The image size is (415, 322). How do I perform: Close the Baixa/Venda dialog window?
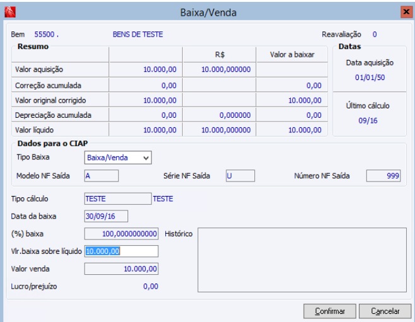click(x=406, y=11)
